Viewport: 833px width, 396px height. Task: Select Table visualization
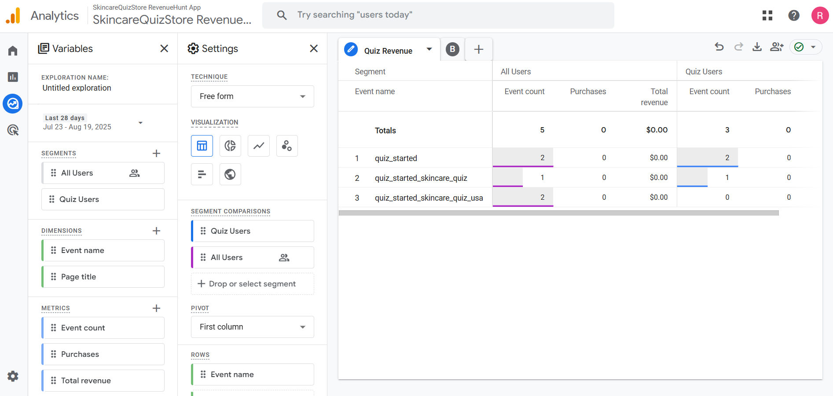coord(202,146)
